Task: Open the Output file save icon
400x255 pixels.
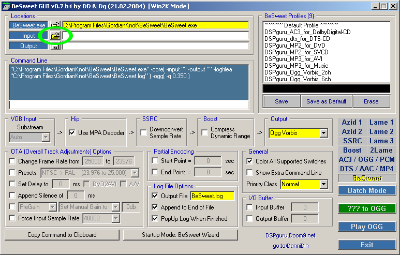Action: [55, 46]
